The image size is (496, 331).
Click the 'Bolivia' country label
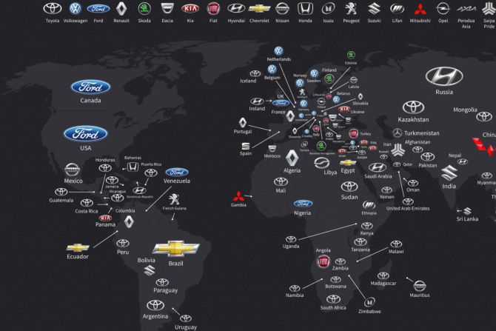pos(146,260)
